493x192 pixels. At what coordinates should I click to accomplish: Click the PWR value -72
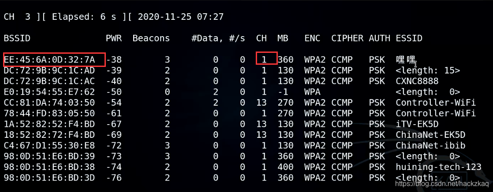point(114,145)
